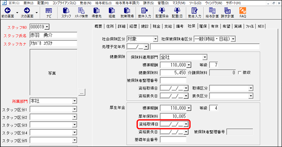Viewport: 282px width, 147px height.
Task: Open the 就業現場 worksite icon
Action: [127, 12]
